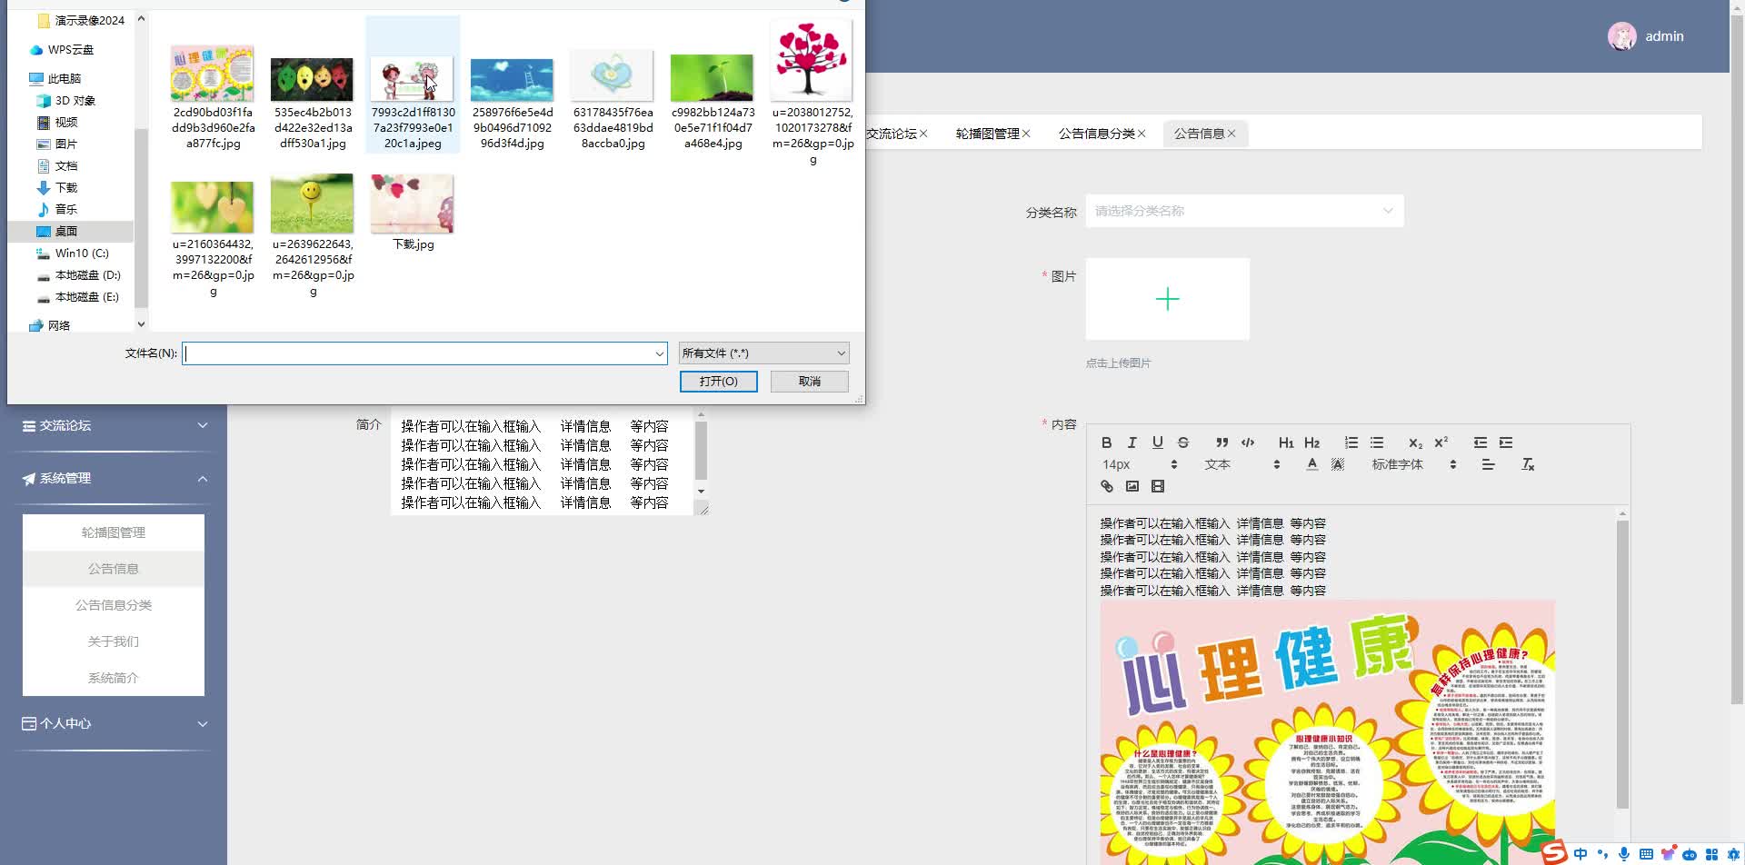
Task: Select 桌面 in the folder tree
Action: (x=66, y=232)
